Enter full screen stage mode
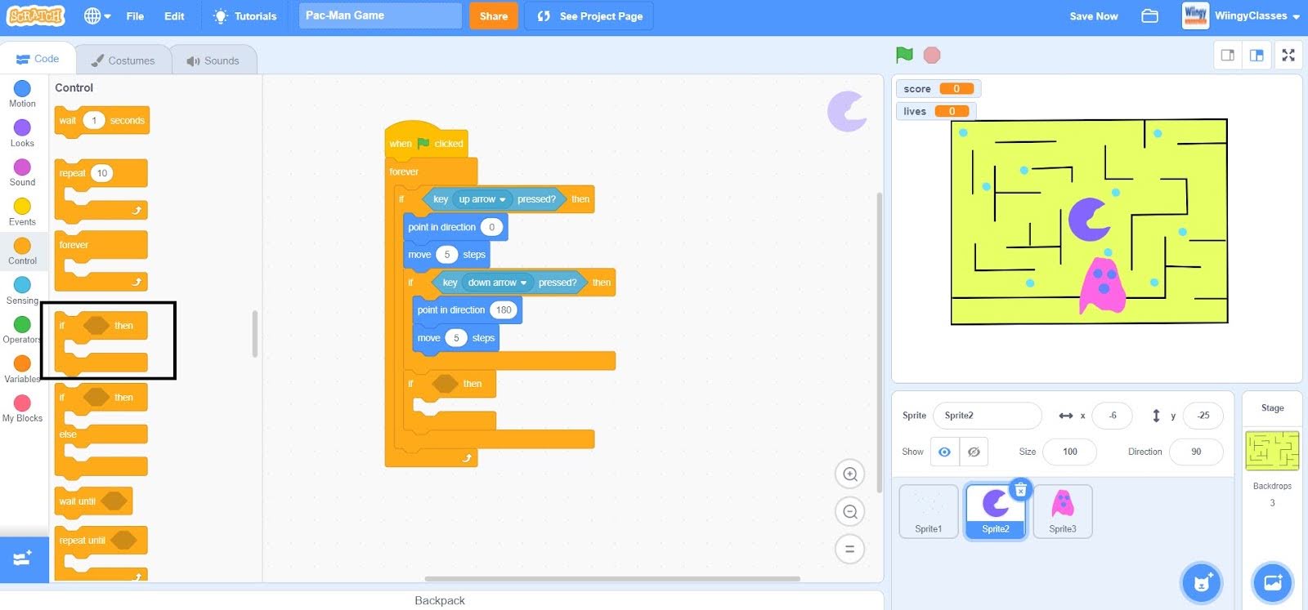This screenshot has width=1308, height=610. pos(1288,55)
